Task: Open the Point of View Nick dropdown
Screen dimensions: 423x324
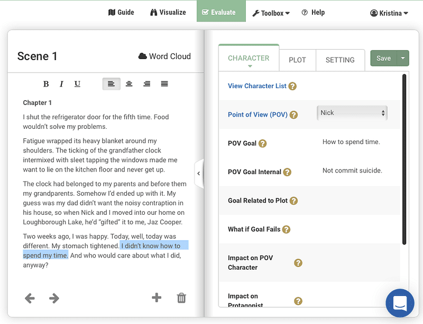Action: pyautogui.click(x=352, y=113)
